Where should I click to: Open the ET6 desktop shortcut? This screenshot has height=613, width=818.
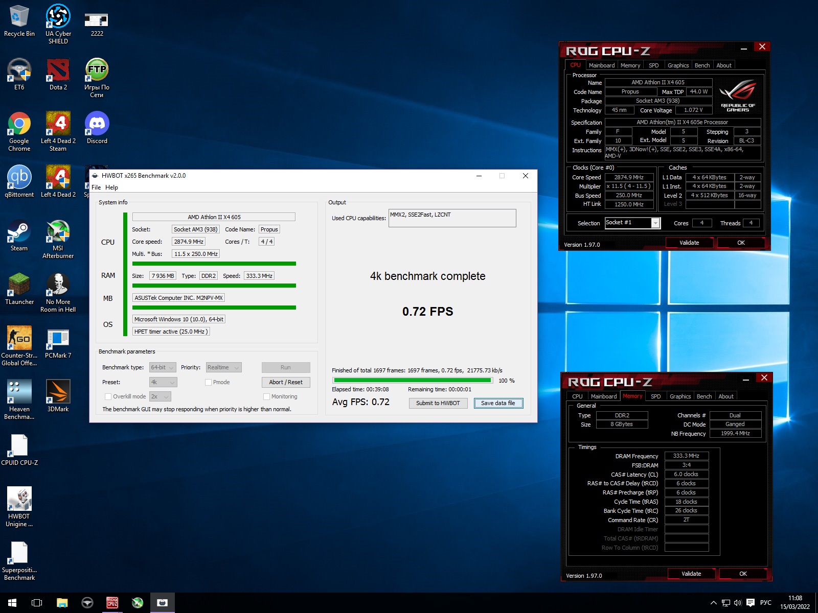tap(19, 75)
